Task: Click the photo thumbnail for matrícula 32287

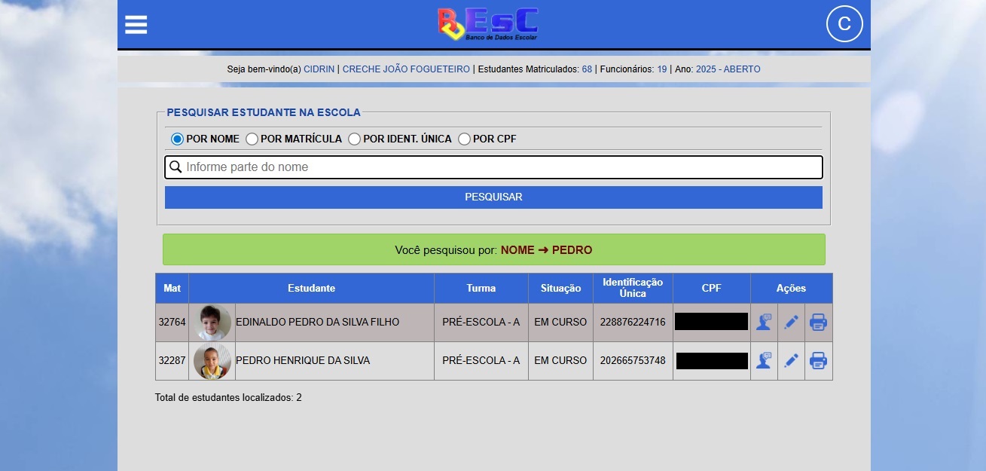Action: pyautogui.click(x=212, y=361)
